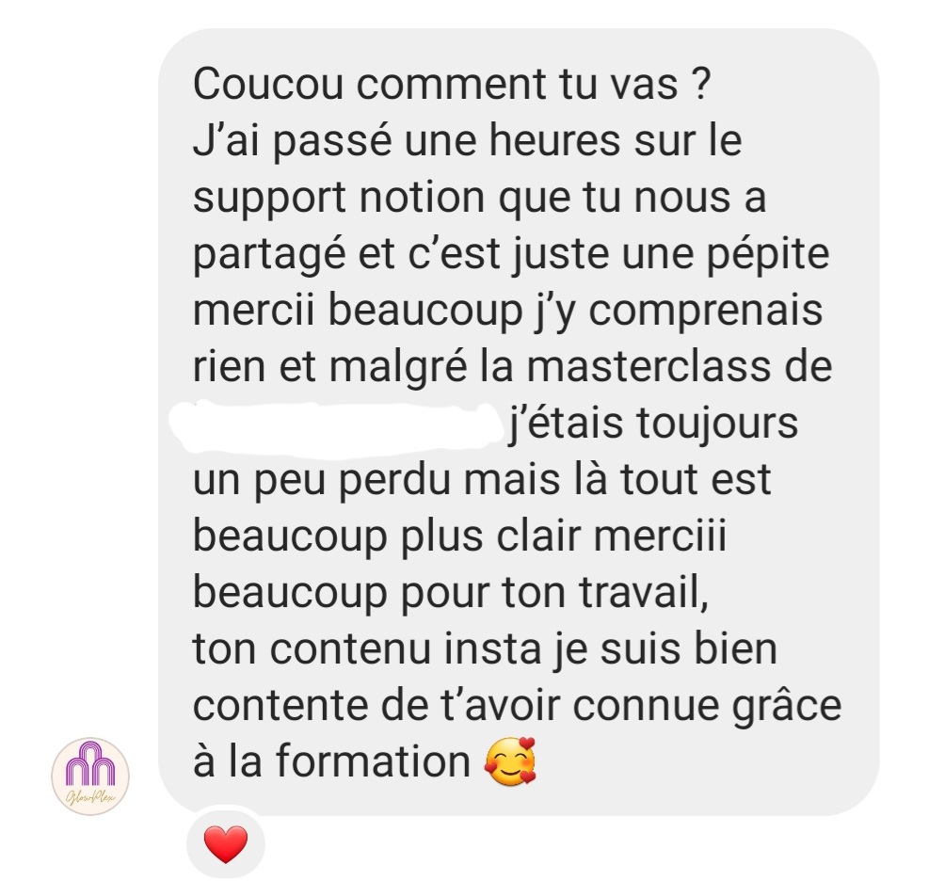945x896 pixels.
Task: Click the whited-out name after masterclass de
Action: [338, 425]
